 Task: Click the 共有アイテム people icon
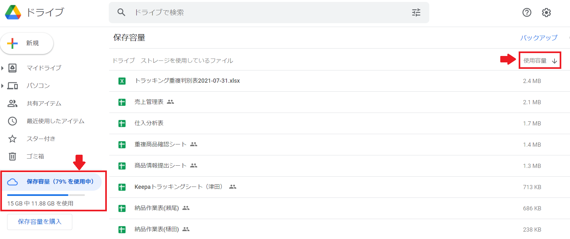(x=12, y=103)
